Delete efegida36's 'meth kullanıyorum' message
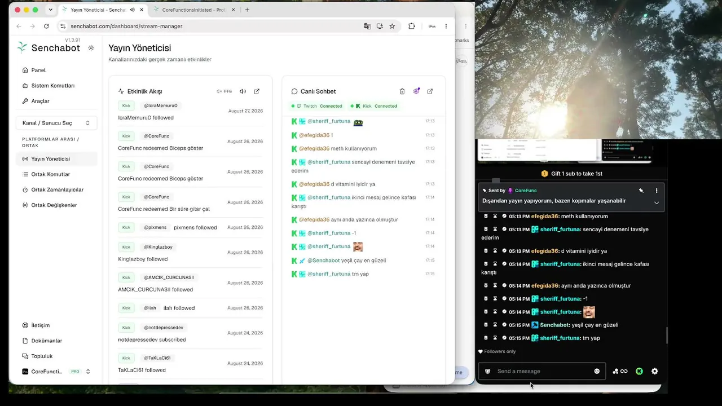Image resolution: width=722 pixels, height=406 pixels. (485, 216)
